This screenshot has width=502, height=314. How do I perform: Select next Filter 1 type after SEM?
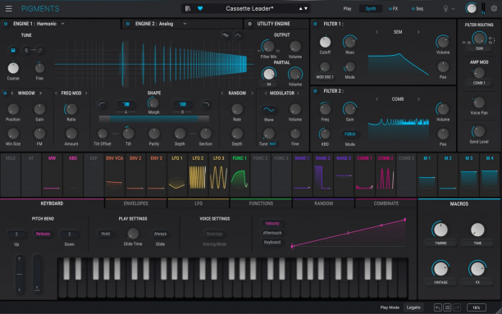(418, 32)
